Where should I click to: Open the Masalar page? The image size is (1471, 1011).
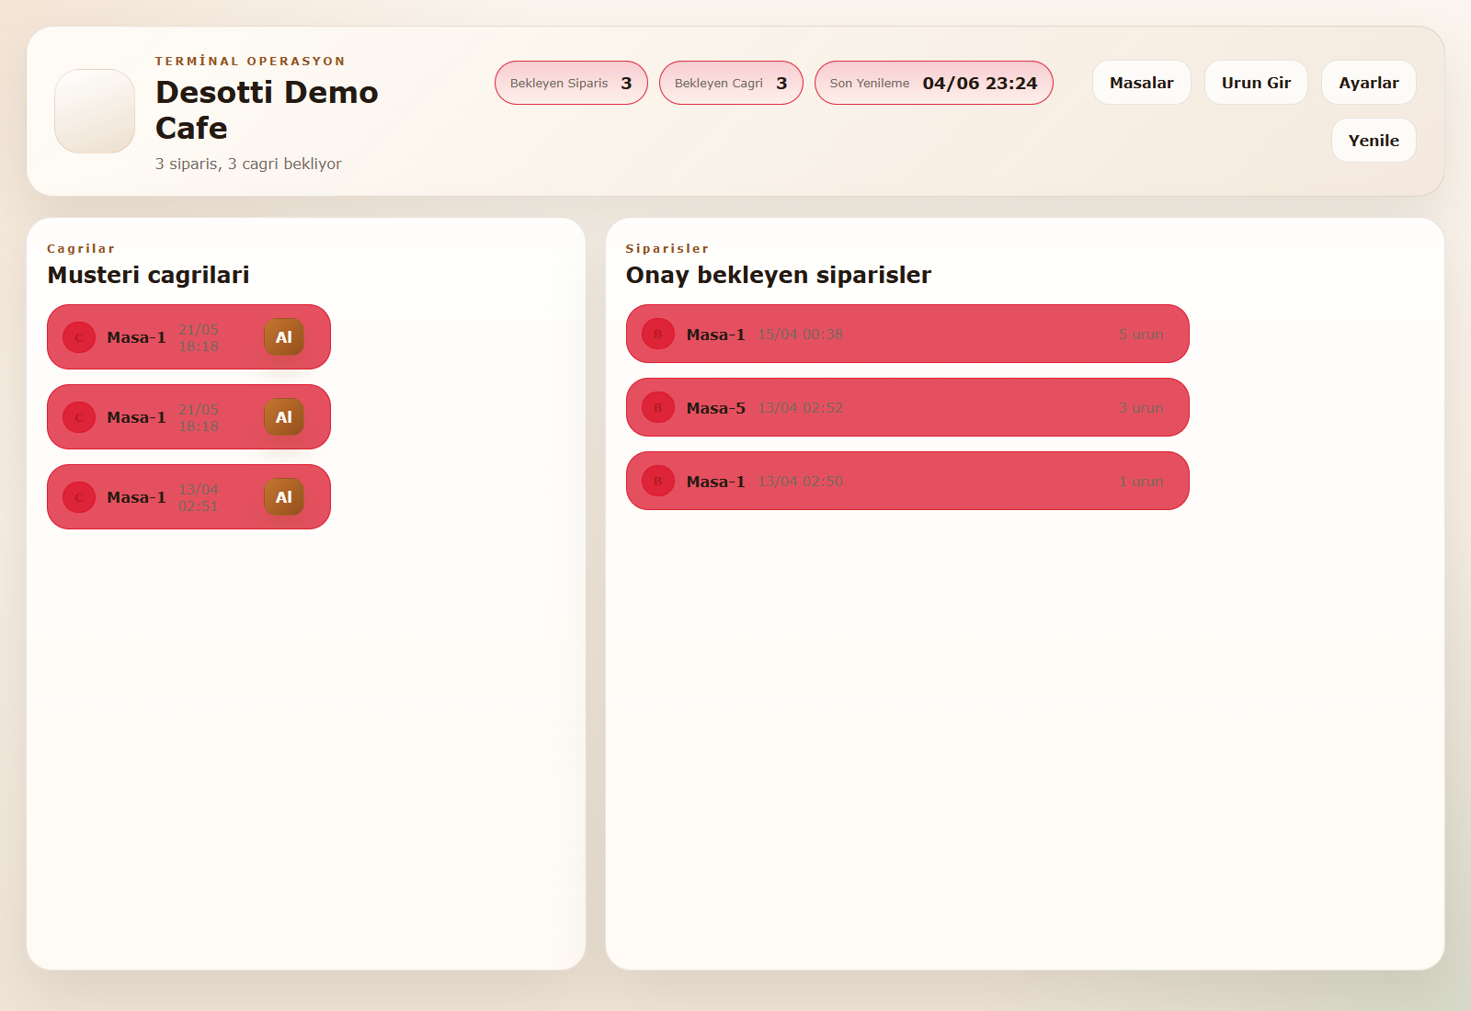[x=1142, y=83]
